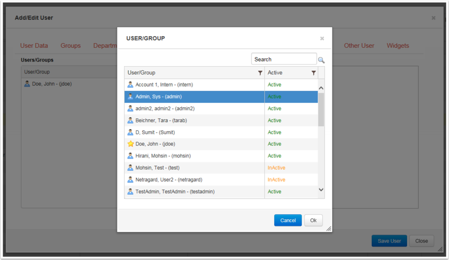Screen dimensions: 449x260
Task: Select row 'Netragard, User2 - (netragard)'
Action: click(221, 180)
